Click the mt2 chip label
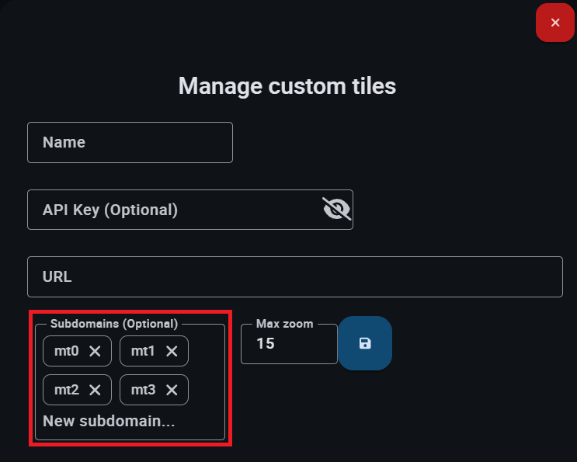Viewport: 577px width, 462px height. pos(67,390)
